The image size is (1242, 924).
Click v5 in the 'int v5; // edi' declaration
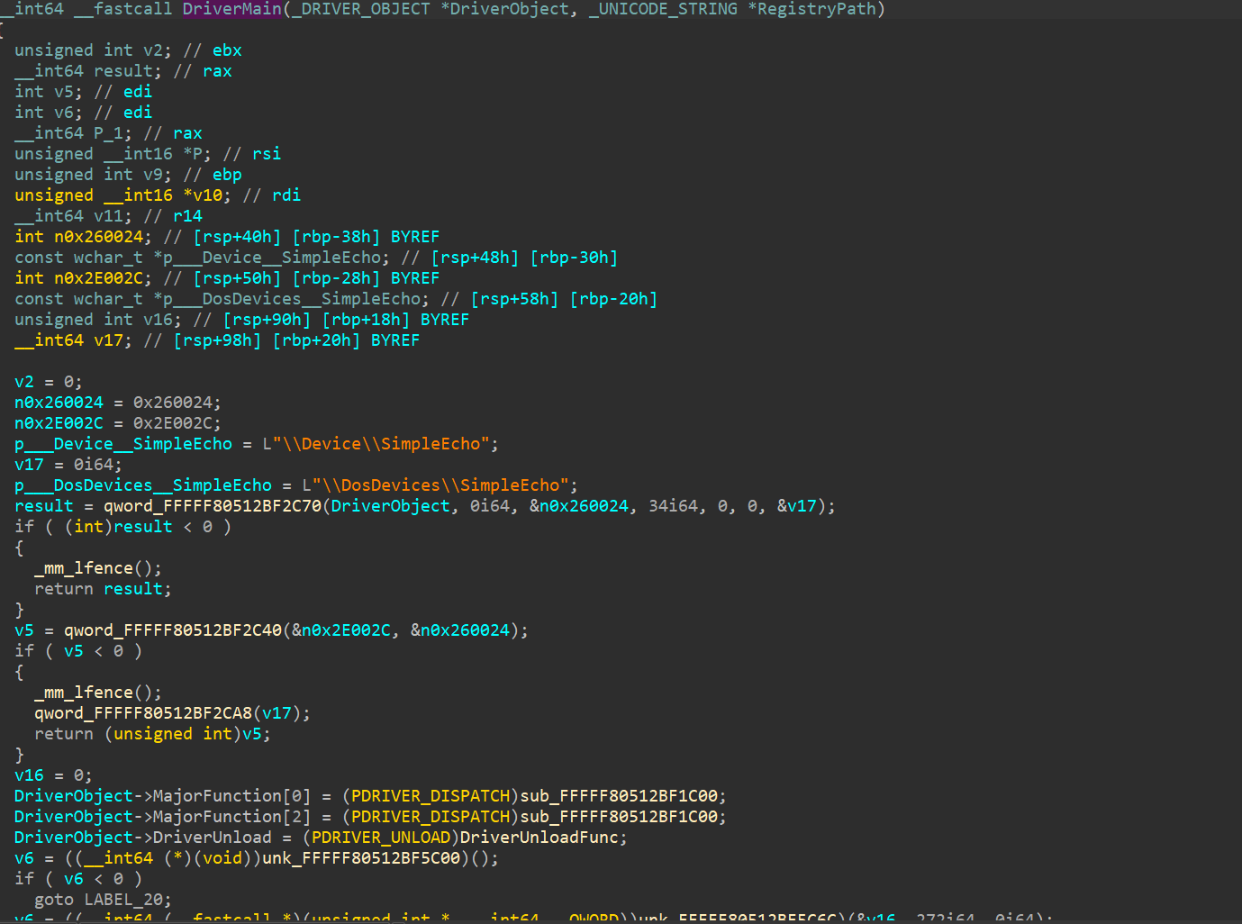click(64, 92)
